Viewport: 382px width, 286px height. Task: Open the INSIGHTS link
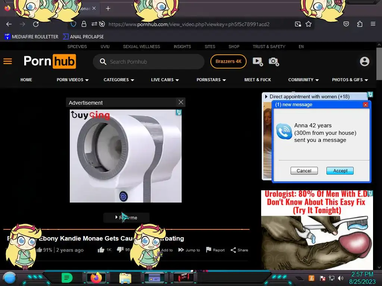click(x=182, y=47)
